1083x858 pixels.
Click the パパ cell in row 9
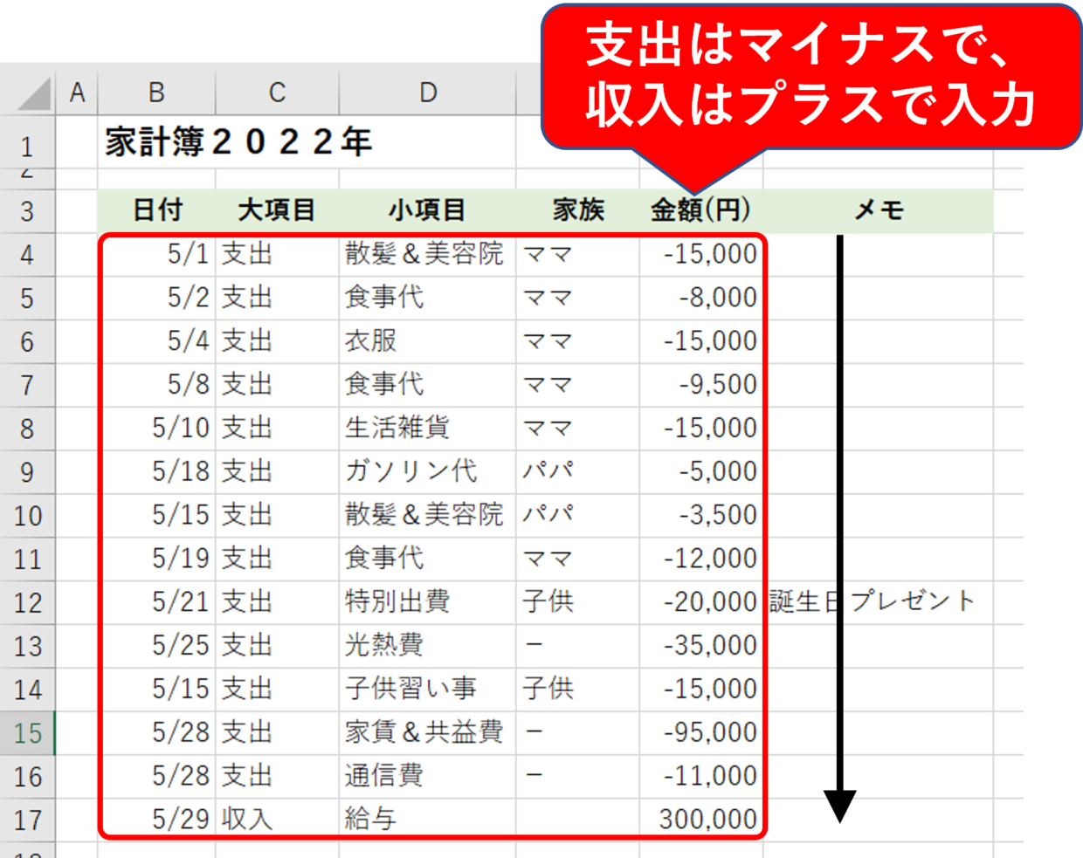click(x=577, y=472)
